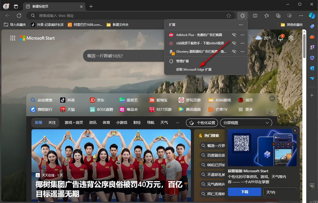Toggle toolbar visibility for Ghostery
The width and height of the screenshot is (318, 203).
(x=234, y=52)
